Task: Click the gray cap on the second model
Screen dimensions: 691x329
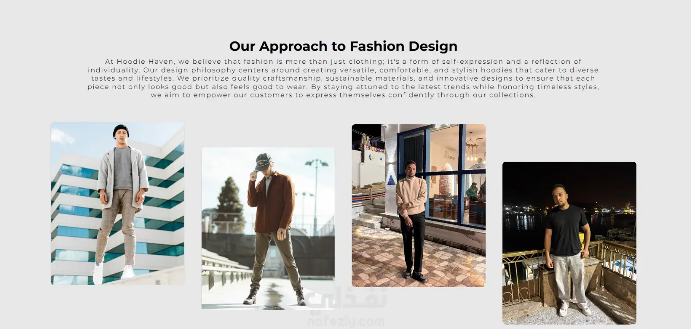Action: [263, 161]
